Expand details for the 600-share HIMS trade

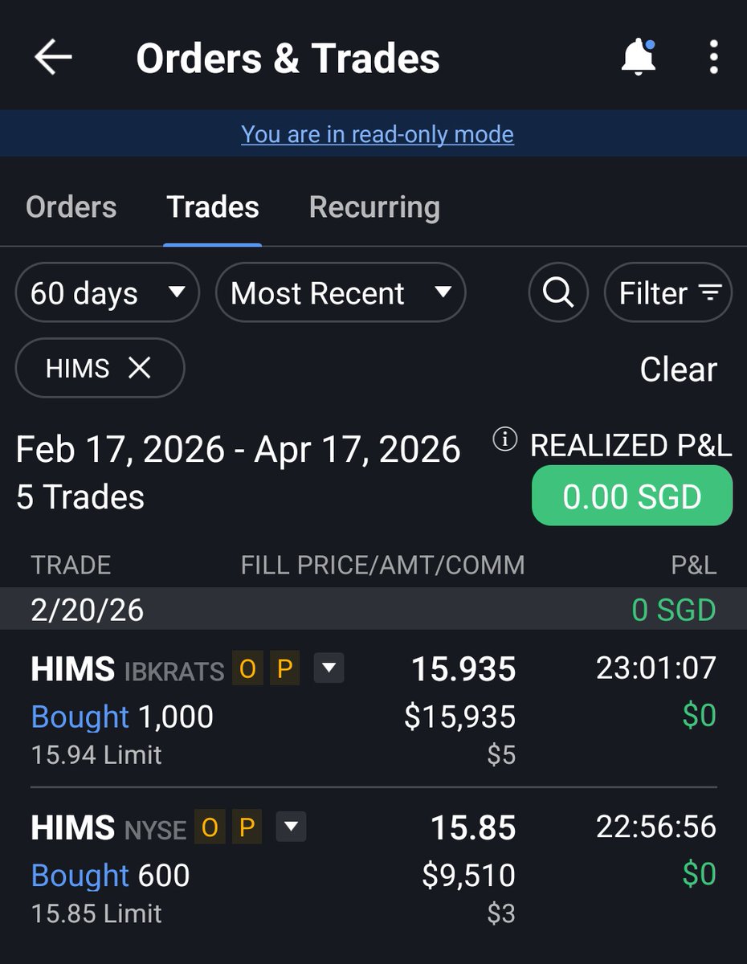pos(289,827)
